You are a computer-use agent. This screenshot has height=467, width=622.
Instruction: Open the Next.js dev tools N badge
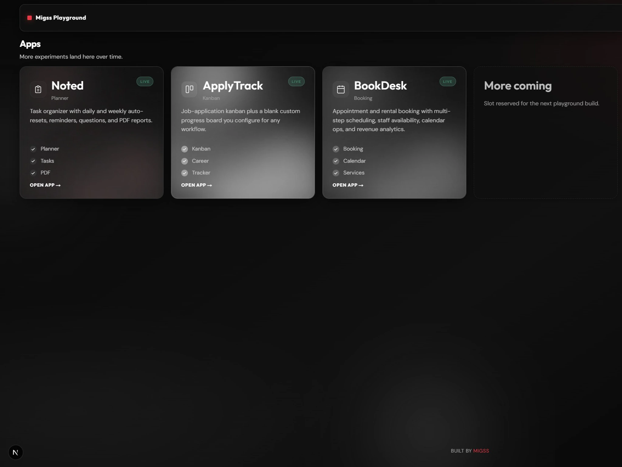pyautogui.click(x=15, y=452)
